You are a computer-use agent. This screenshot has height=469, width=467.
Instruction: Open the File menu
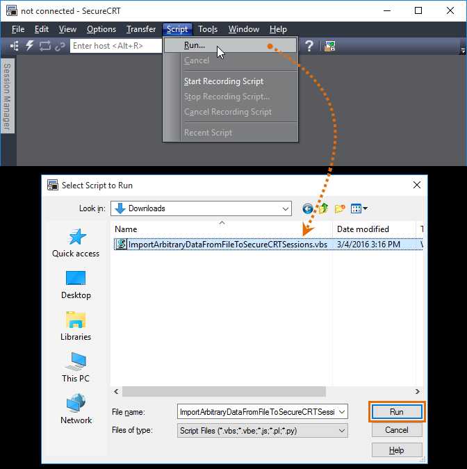click(18, 29)
